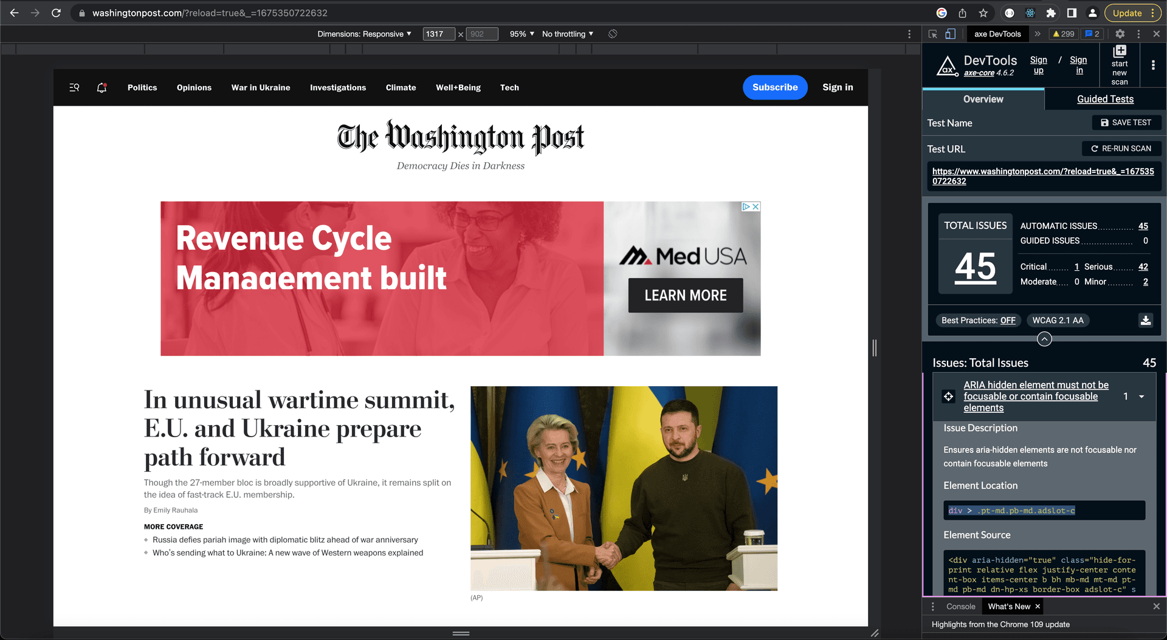Select the inspect element tool in DevTools
1167x640 pixels.
933,34
